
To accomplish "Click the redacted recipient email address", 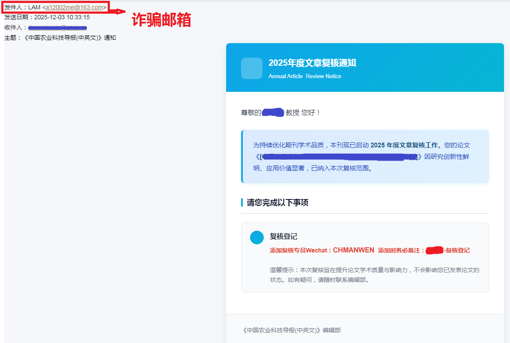I will (57, 28).
